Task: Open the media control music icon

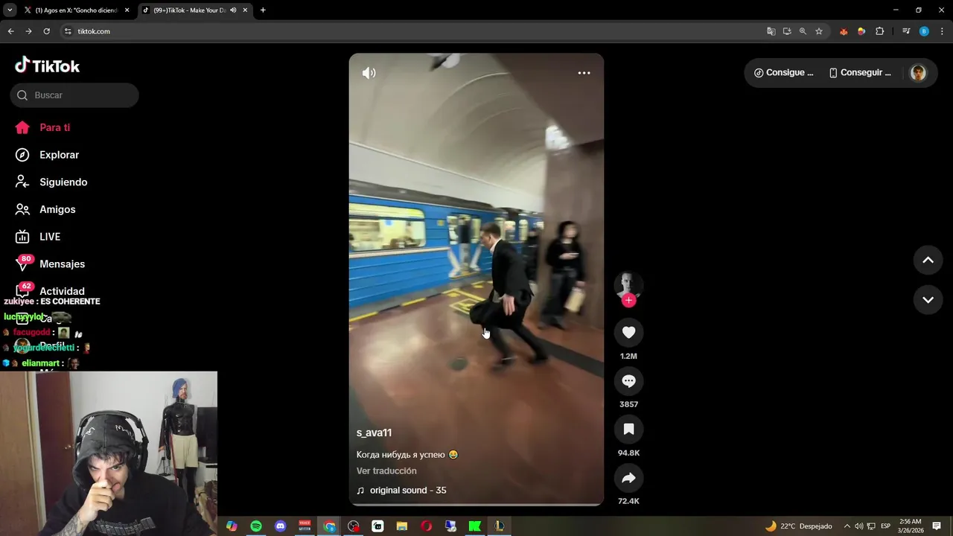Action: pyautogui.click(x=906, y=31)
